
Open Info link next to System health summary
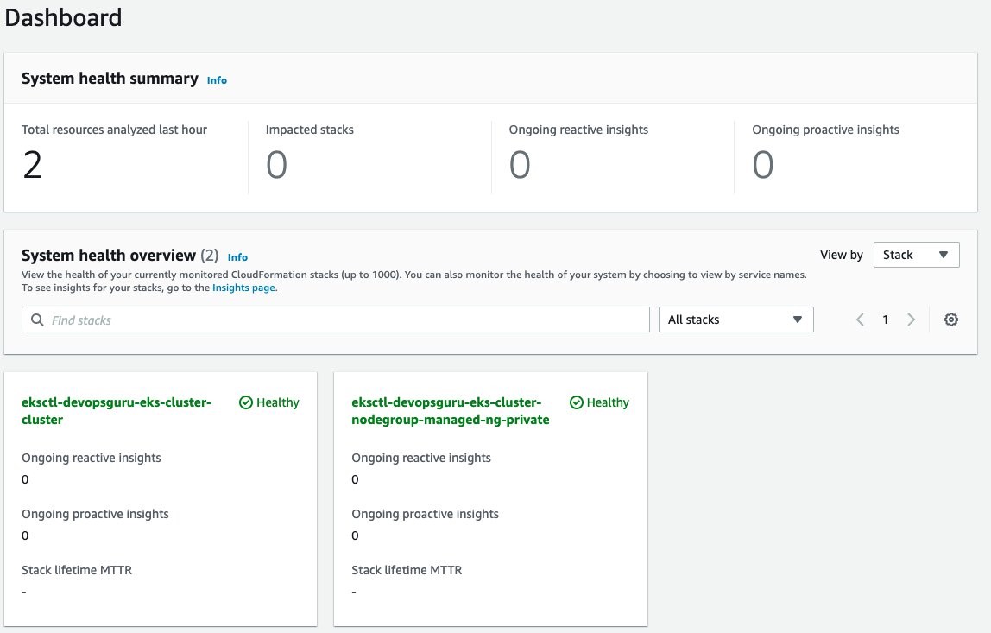pyautogui.click(x=217, y=80)
